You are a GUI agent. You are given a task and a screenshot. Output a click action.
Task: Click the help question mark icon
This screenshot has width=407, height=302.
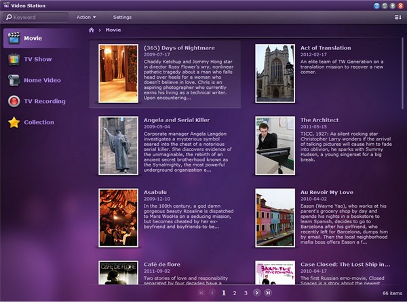point(376,5)
